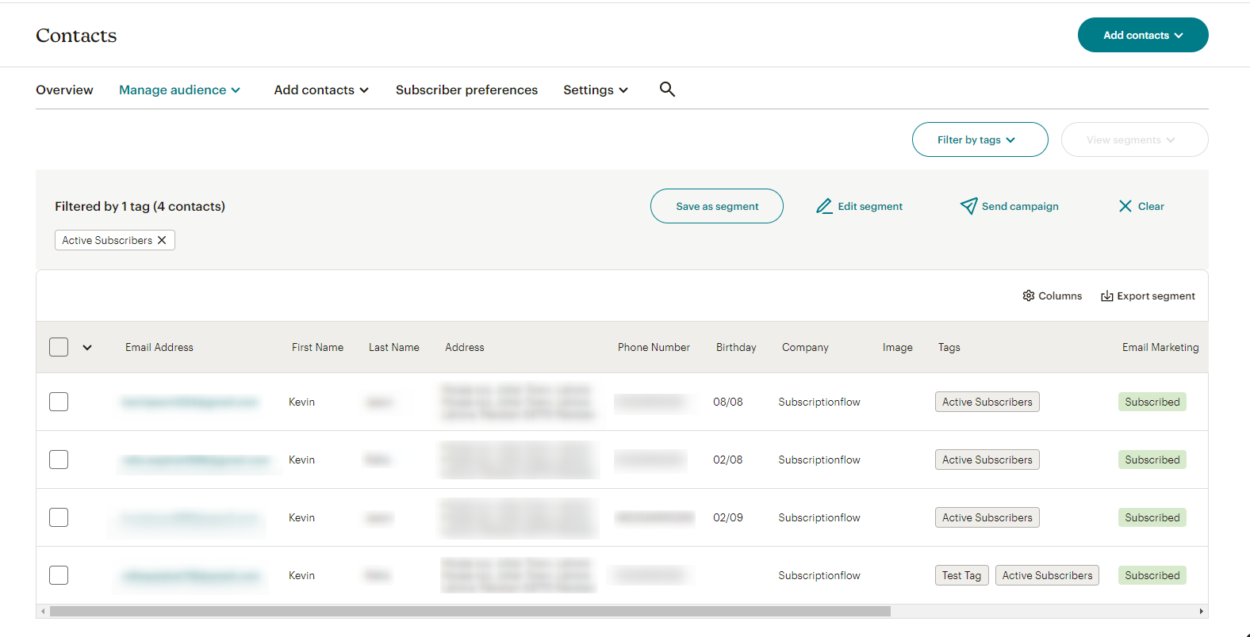Click the Edit segment pencil icon

point(824,206)
